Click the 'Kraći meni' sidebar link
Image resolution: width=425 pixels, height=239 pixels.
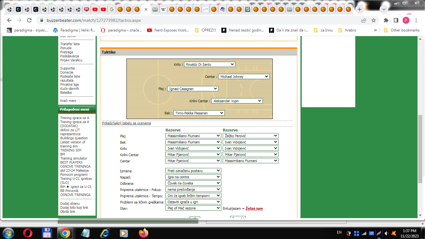click(x=68, y=101)
